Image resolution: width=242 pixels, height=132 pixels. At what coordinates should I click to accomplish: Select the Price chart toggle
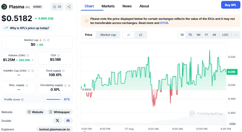tap(89, 35)
